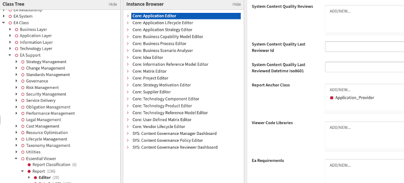
Task: Hide the Class Tree panel
Action: (x=112, y=4)
